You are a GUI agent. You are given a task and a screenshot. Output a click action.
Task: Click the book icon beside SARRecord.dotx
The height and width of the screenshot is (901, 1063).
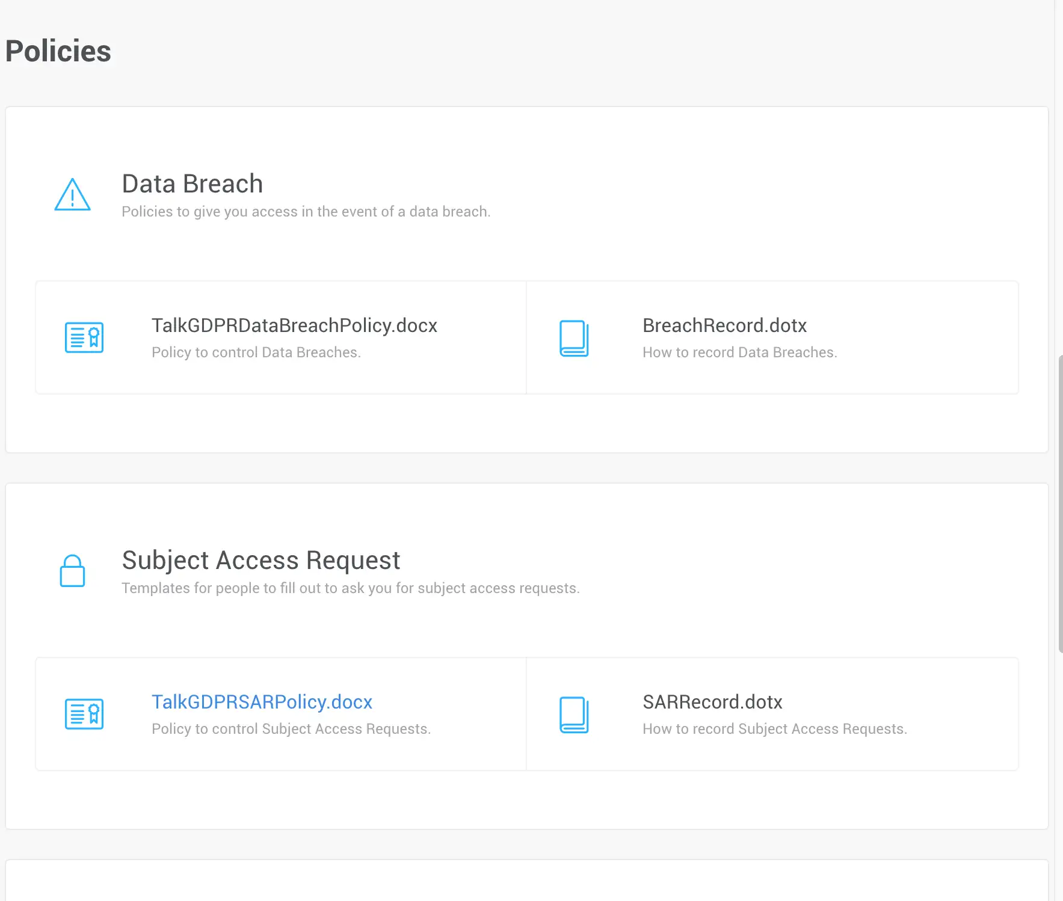(x=574, y=715)
